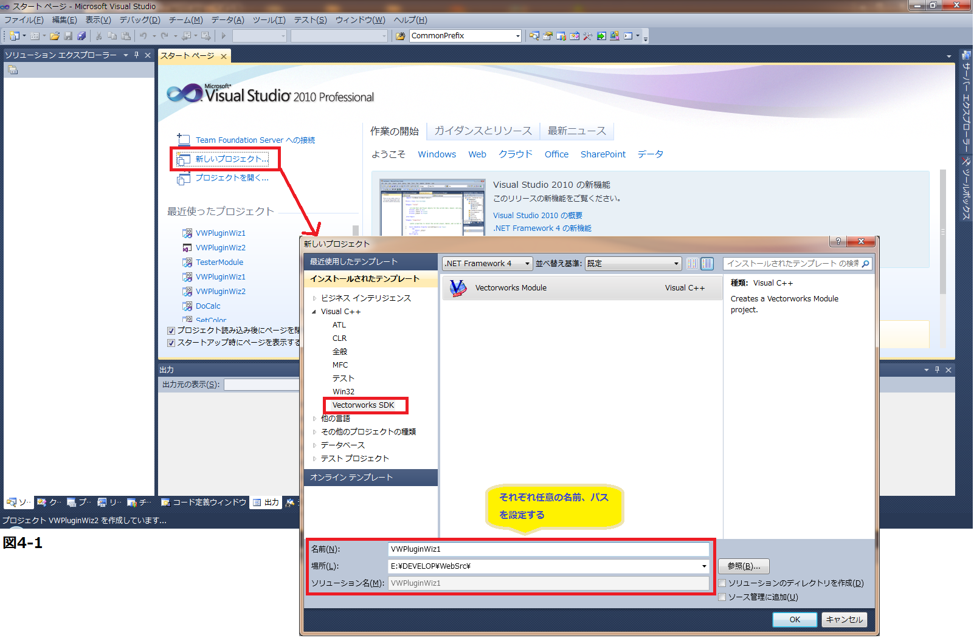Click the コード定義ウィンドウ bottom tab

pyautogui.click(x=204, y=503)
